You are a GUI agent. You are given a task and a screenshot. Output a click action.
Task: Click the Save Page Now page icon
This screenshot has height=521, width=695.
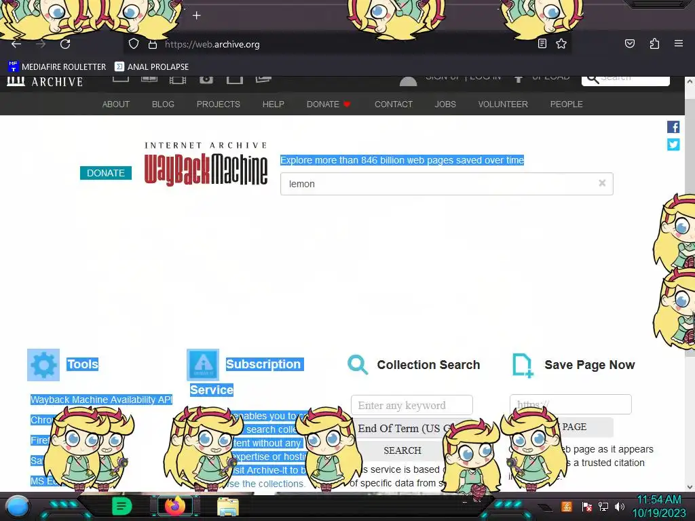[x=522, y=366]
